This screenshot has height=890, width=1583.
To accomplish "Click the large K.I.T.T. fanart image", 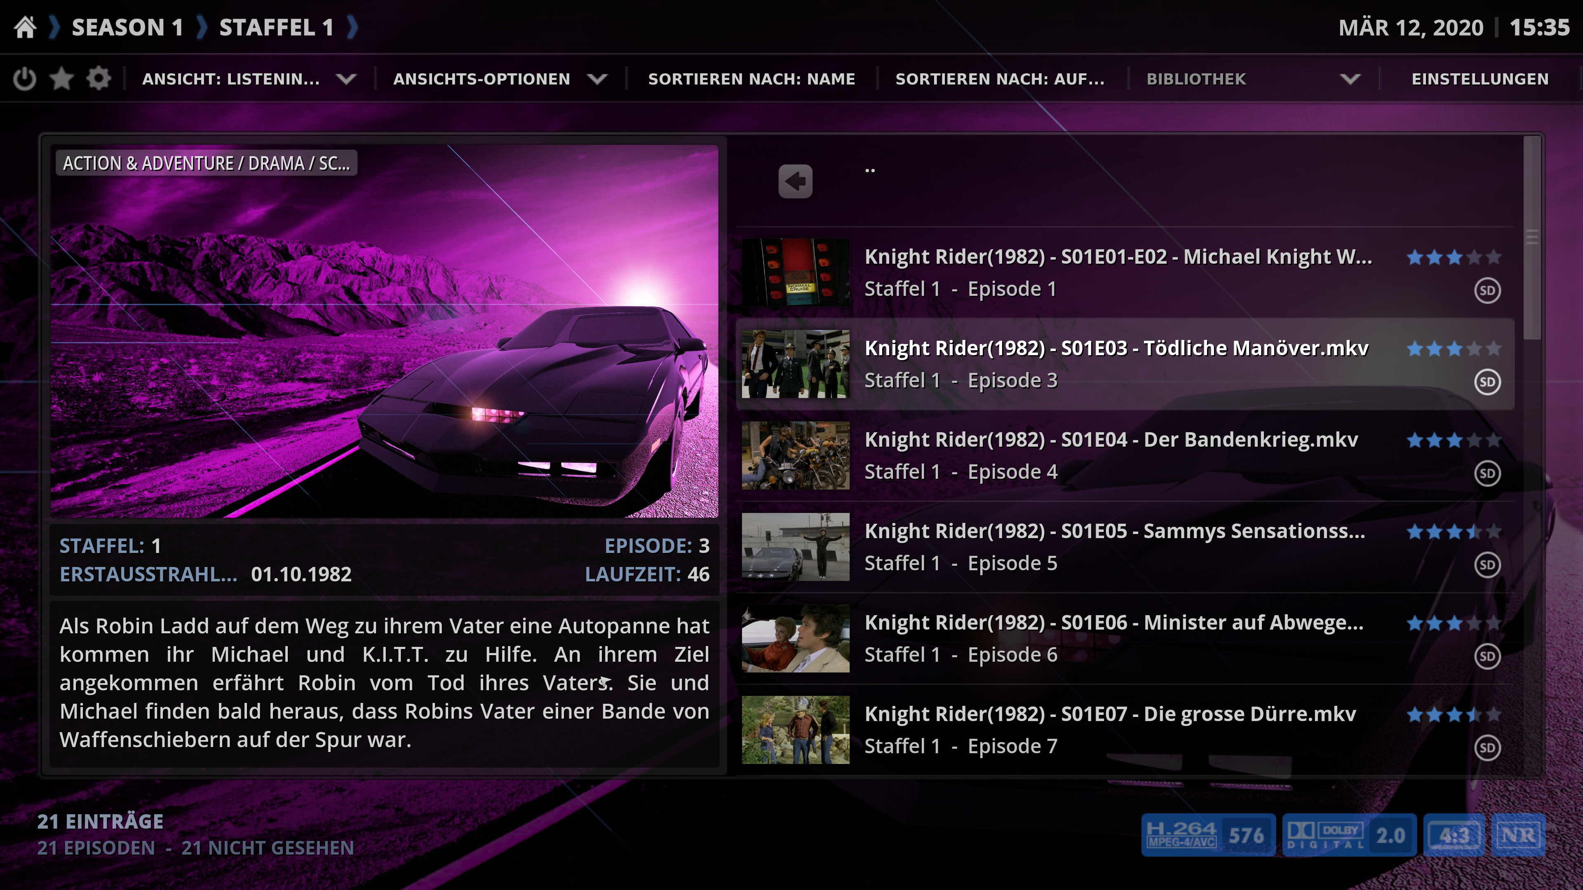I will (384, 331).
